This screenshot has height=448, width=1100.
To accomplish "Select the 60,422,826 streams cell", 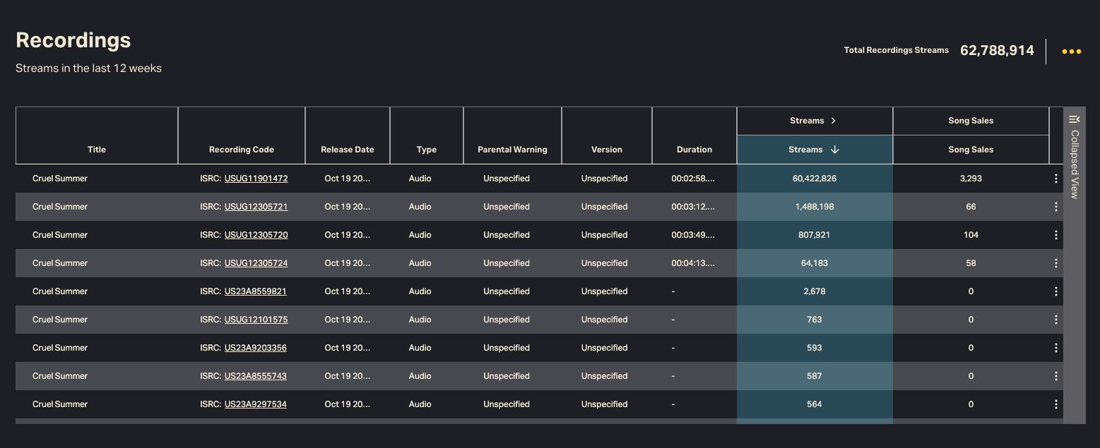I will (814, 178).
